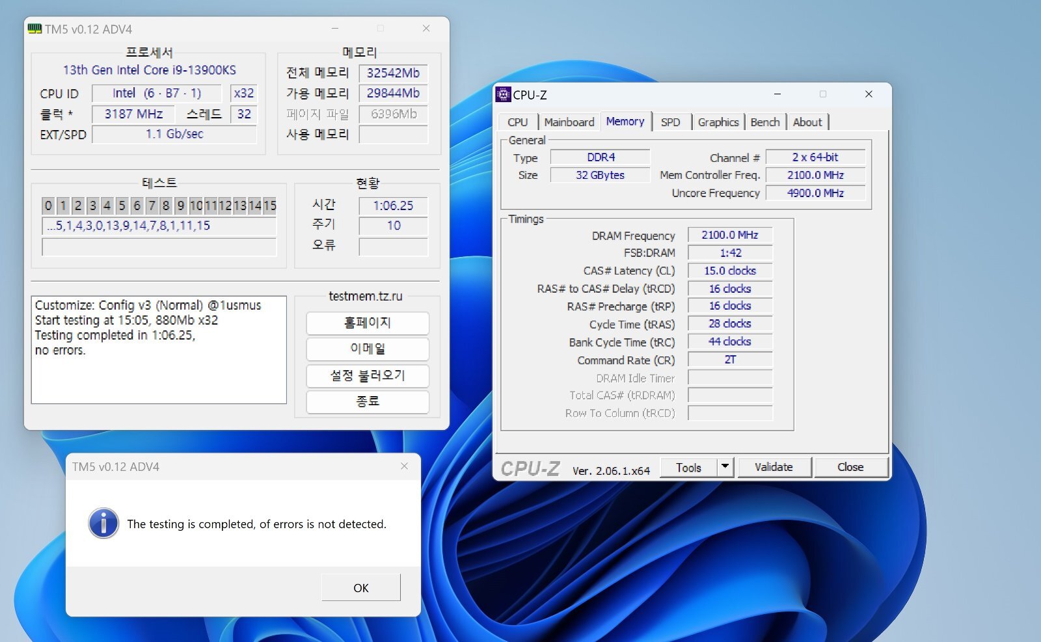Confirm the TM5 dialog with OK
1041x642 pixels.
click(x=361, y=588)
